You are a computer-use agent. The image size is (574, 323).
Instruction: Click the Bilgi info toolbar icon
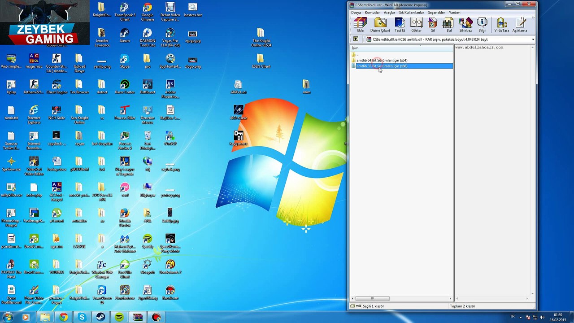click(x=482, y=25)
